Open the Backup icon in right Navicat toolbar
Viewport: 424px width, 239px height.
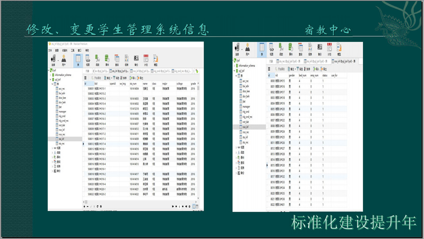coord(319,49)
